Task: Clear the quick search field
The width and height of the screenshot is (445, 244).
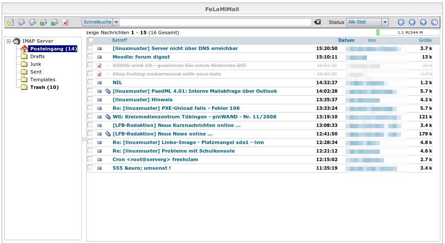Action: 317,22
